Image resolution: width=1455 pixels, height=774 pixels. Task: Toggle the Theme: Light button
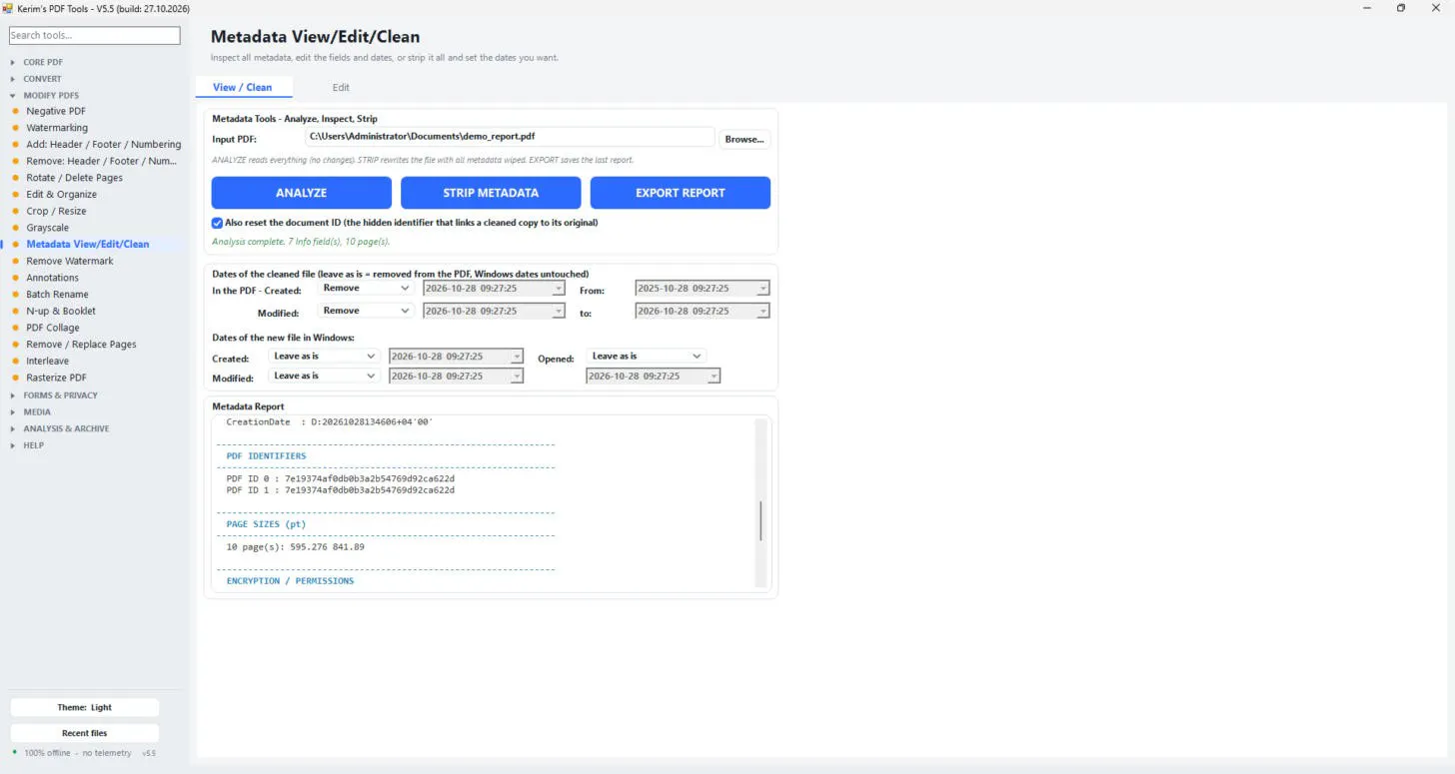(x=85, y=707)
